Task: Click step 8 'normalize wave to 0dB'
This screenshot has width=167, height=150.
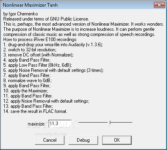Action: click(x=28, y=81)
